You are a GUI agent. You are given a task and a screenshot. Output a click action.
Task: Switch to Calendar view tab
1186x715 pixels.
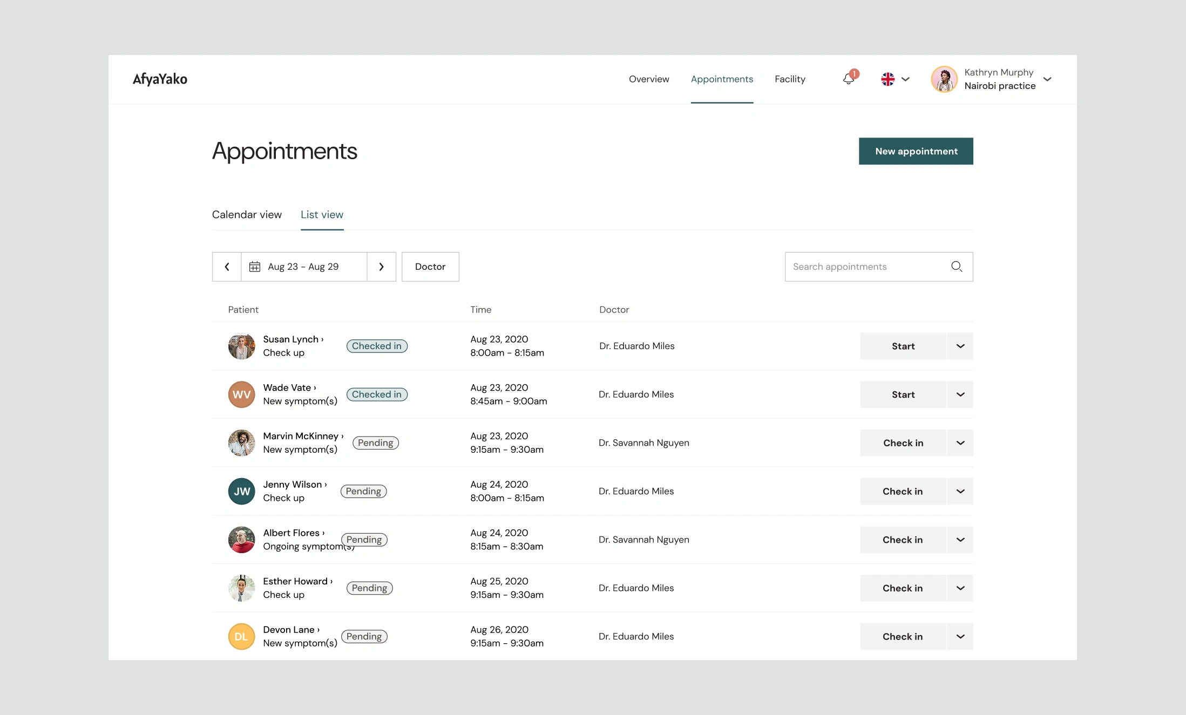(247, 215)
